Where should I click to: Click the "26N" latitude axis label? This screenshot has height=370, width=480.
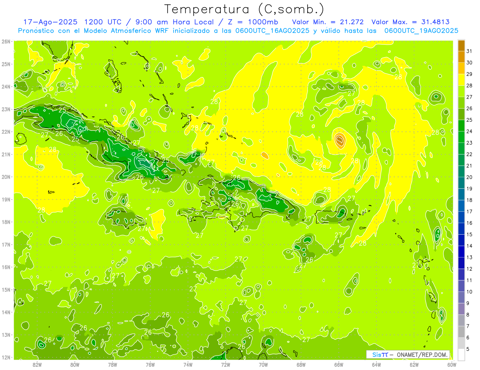[x=6, y=42]
